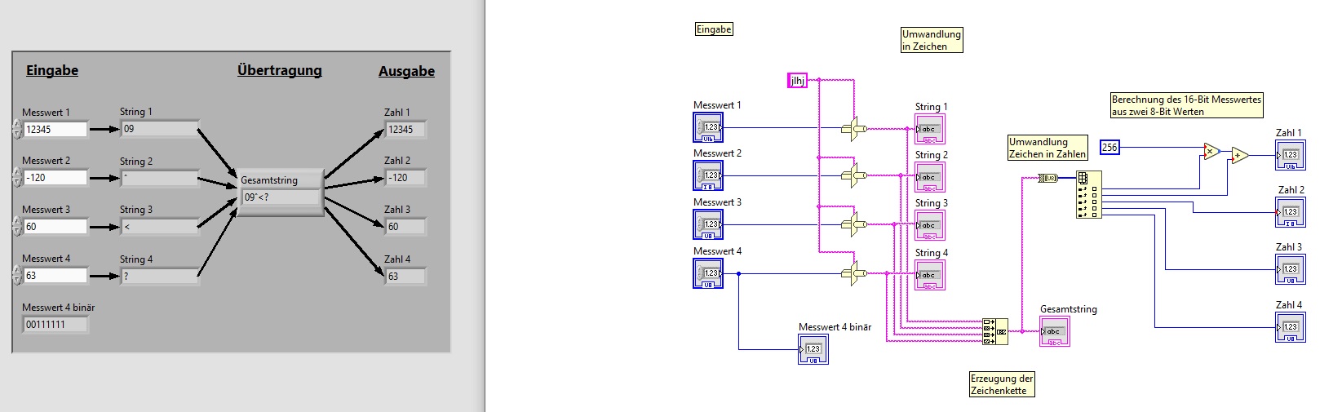Click the Messwert 4 terminal in block diagram
Viewport: 1342px width, 412px height.
pos(708,273)
